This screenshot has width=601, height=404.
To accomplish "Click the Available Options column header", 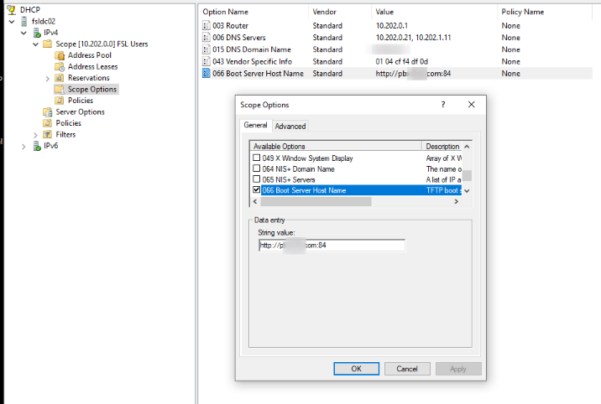I will 336,146.
